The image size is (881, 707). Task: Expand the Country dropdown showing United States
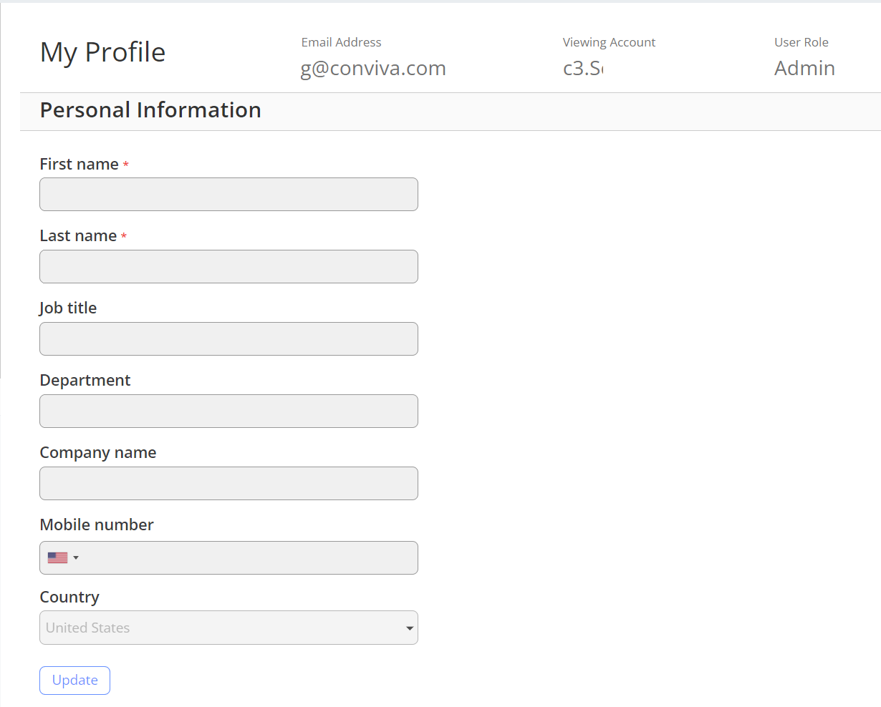[x=228, y=628]
